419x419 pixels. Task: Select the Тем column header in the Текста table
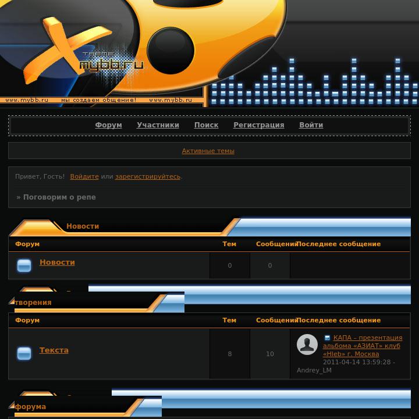coord(229,320)
